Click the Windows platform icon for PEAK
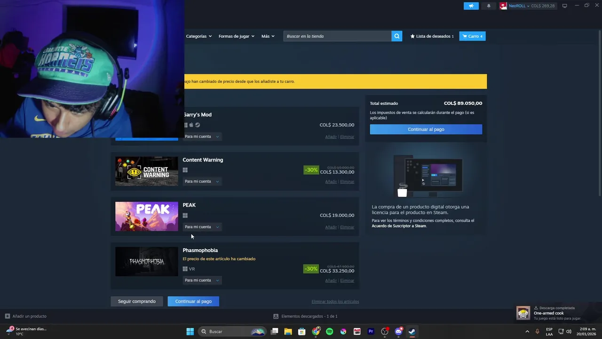 pyautogui.click(x=185, y=215)
